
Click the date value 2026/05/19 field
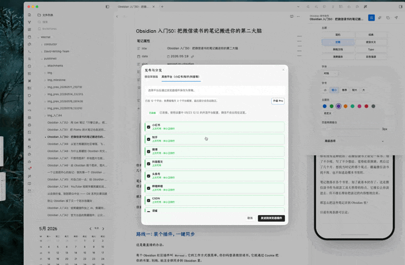[180, 57]
